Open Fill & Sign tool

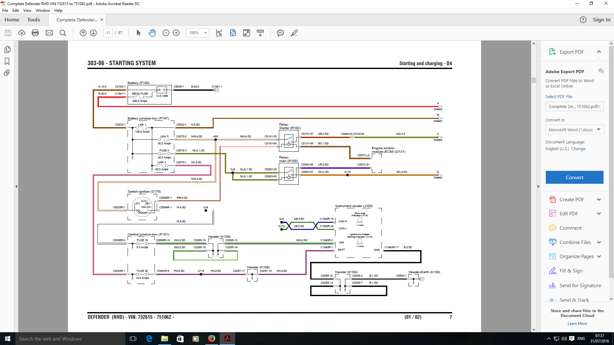coord(571,271)
